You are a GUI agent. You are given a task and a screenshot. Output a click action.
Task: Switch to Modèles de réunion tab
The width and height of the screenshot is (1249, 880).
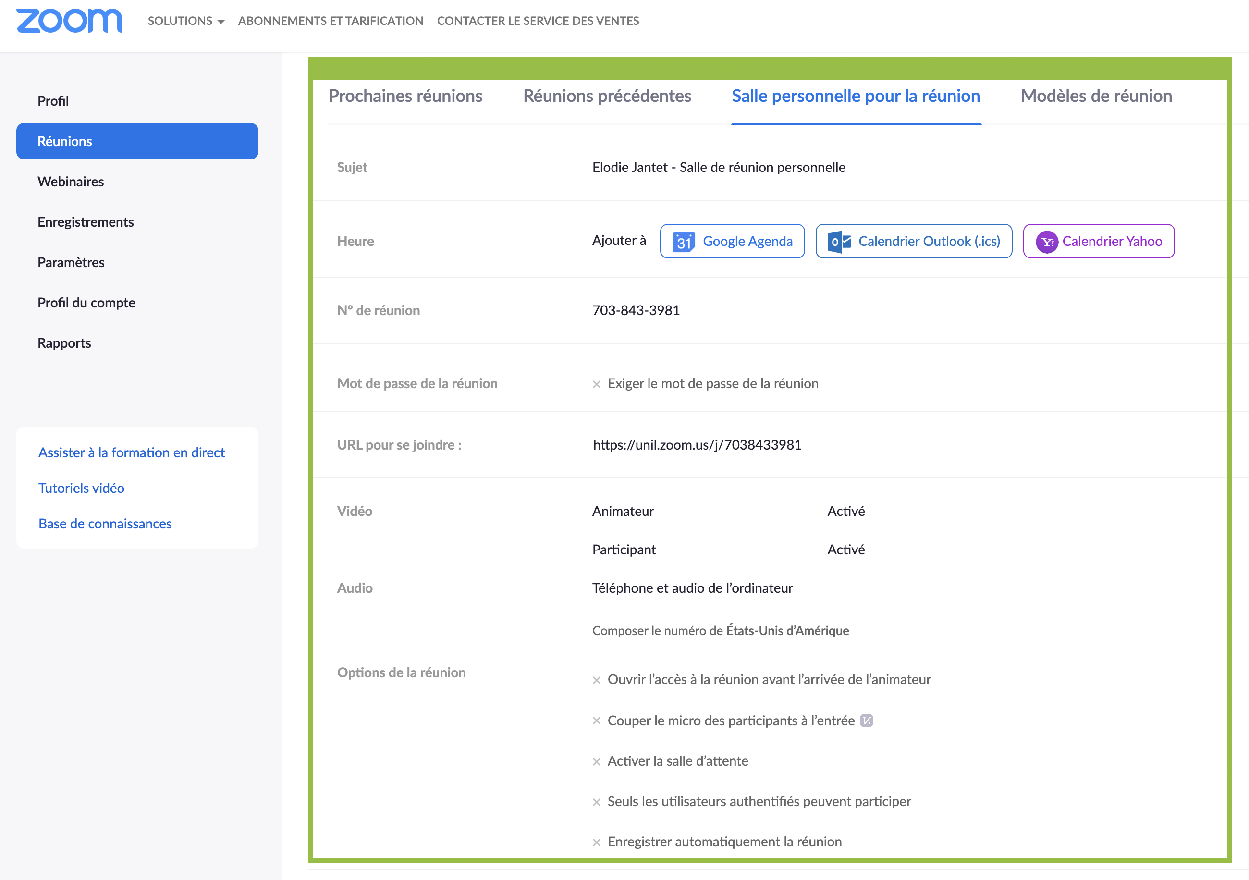(x=1096, y=96)
